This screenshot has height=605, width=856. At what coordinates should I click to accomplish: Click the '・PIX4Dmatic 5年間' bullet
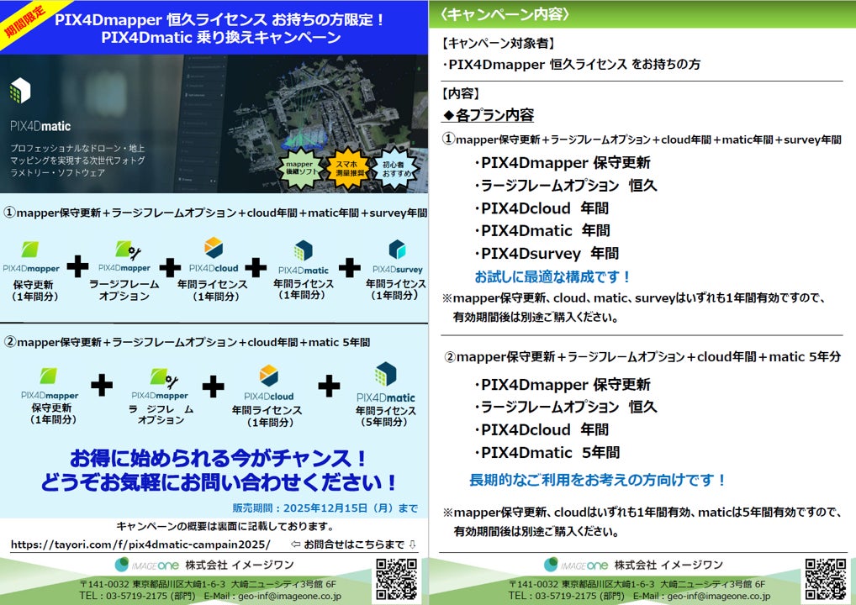(547, 453)
